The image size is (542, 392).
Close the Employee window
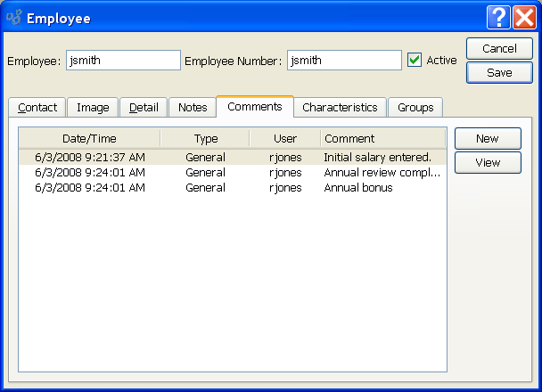(524, 17)
